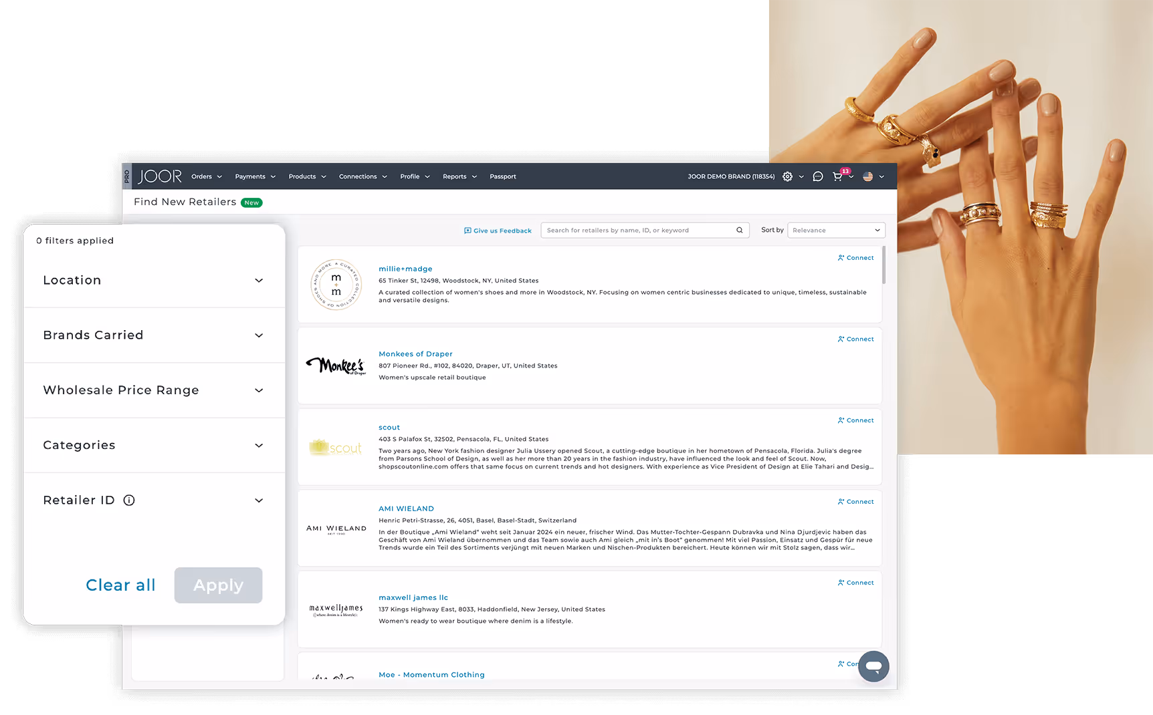Click the Retailer ID info icon
The width and height of the screenshot is (1153, 715).
[x=129, y=500]
